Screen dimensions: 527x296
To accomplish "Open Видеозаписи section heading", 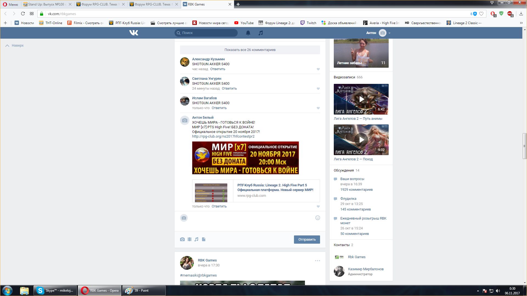I will click(x=344, y=77).
